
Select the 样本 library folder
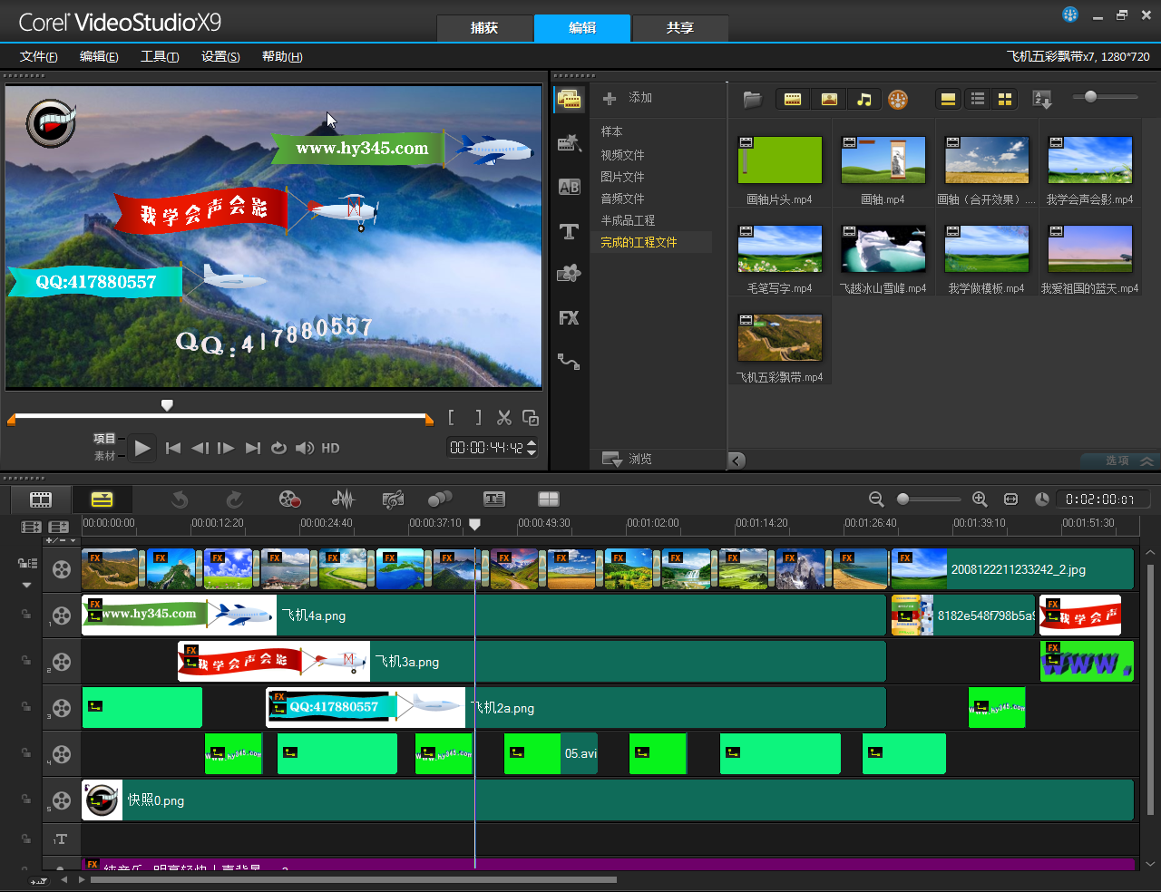pyautogui.click(x=611, y=132)
